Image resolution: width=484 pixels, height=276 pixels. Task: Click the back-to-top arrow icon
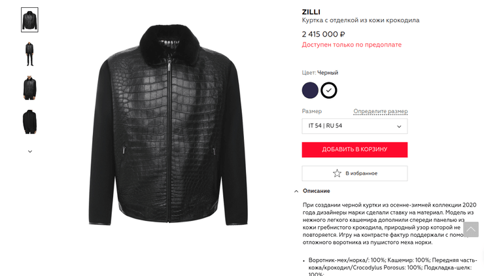point(471,230)
